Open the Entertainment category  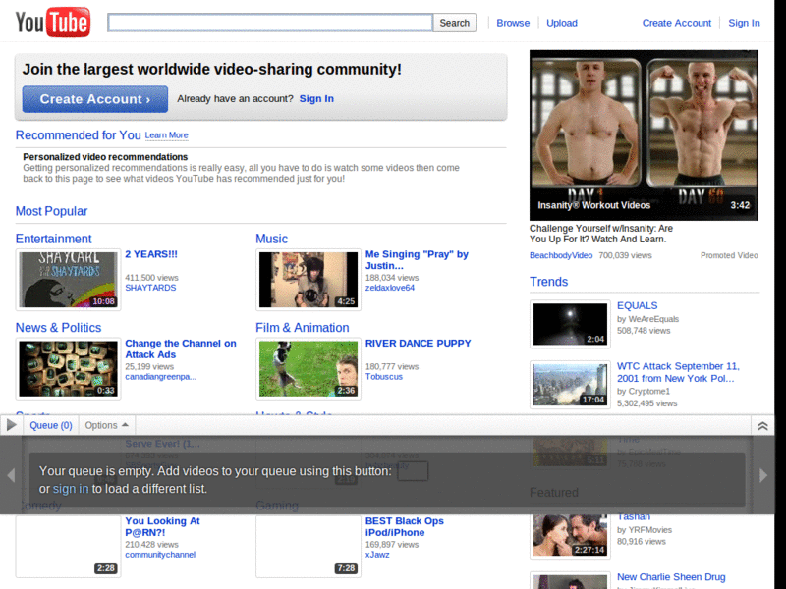point(54,239)
